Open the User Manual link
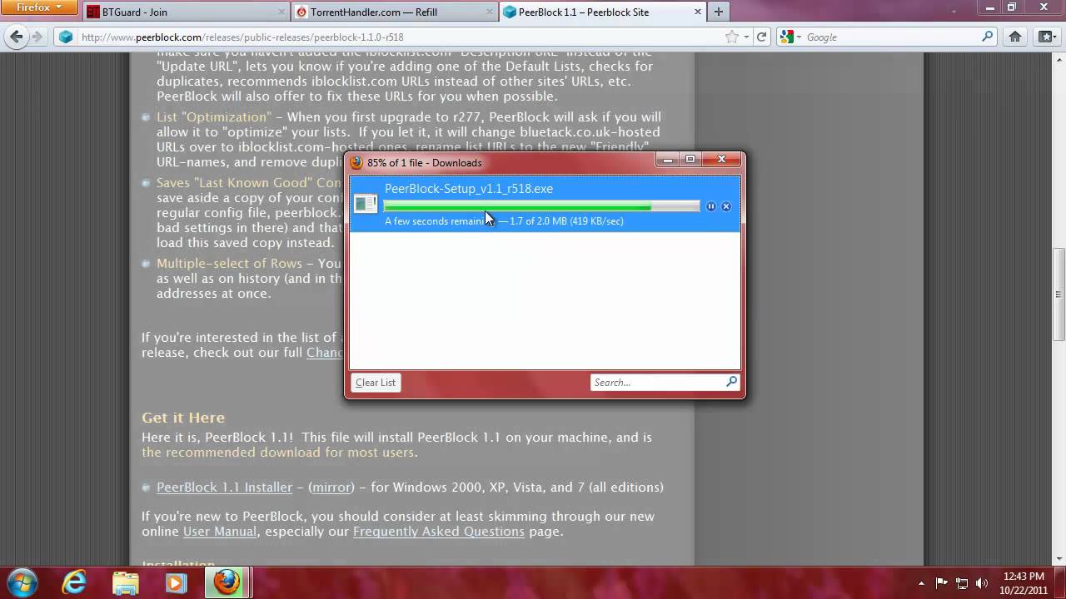 click(221, 532)
